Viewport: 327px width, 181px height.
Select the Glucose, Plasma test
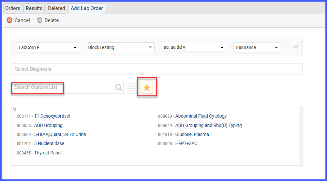point(192,135)
